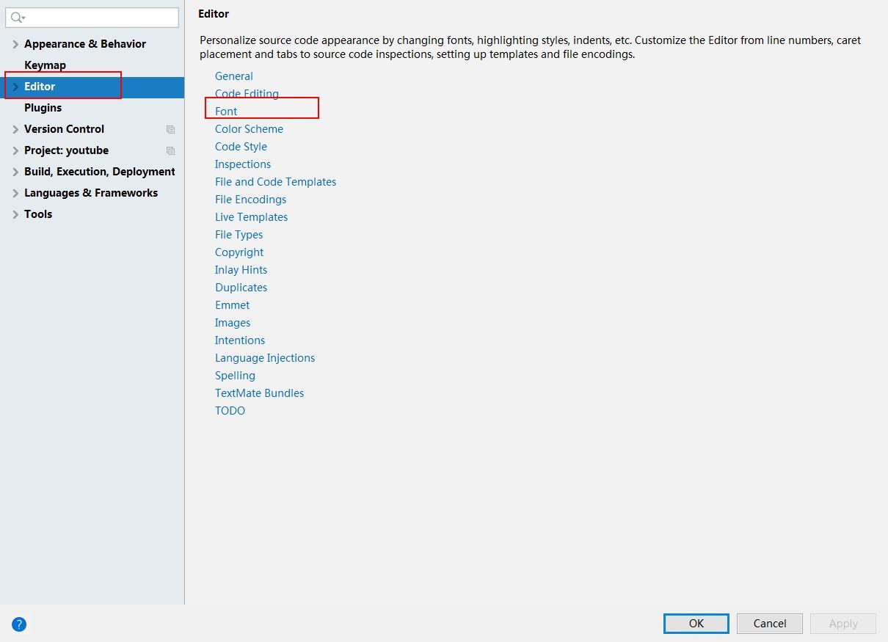The image size is (888, 642).
Task: Expand Languages & Frameworks arrow
Action: click(x=15, y=193)
